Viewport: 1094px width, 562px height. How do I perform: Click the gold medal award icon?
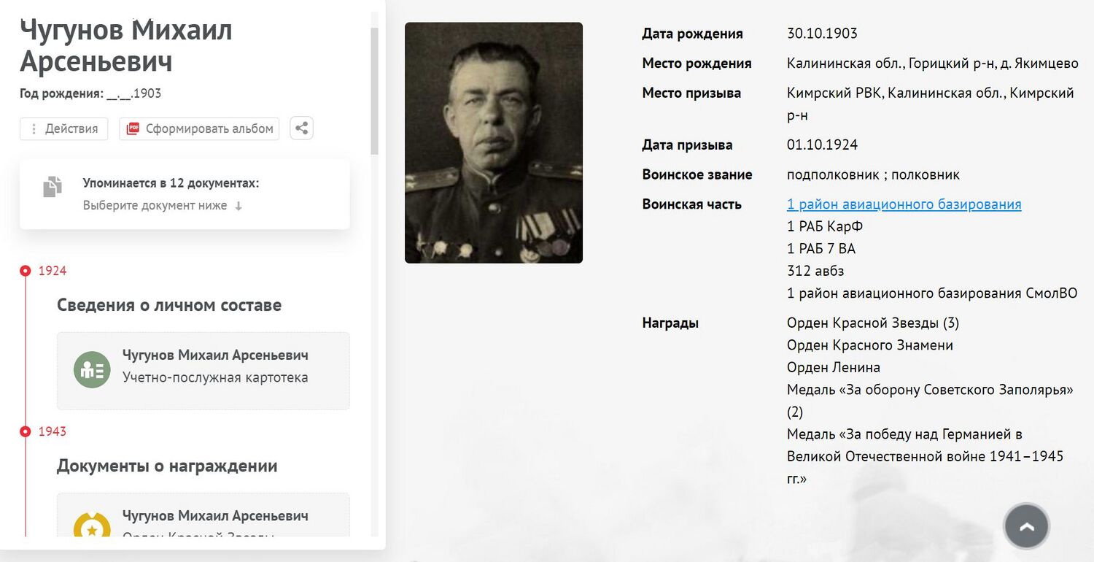tap(92, 527)
